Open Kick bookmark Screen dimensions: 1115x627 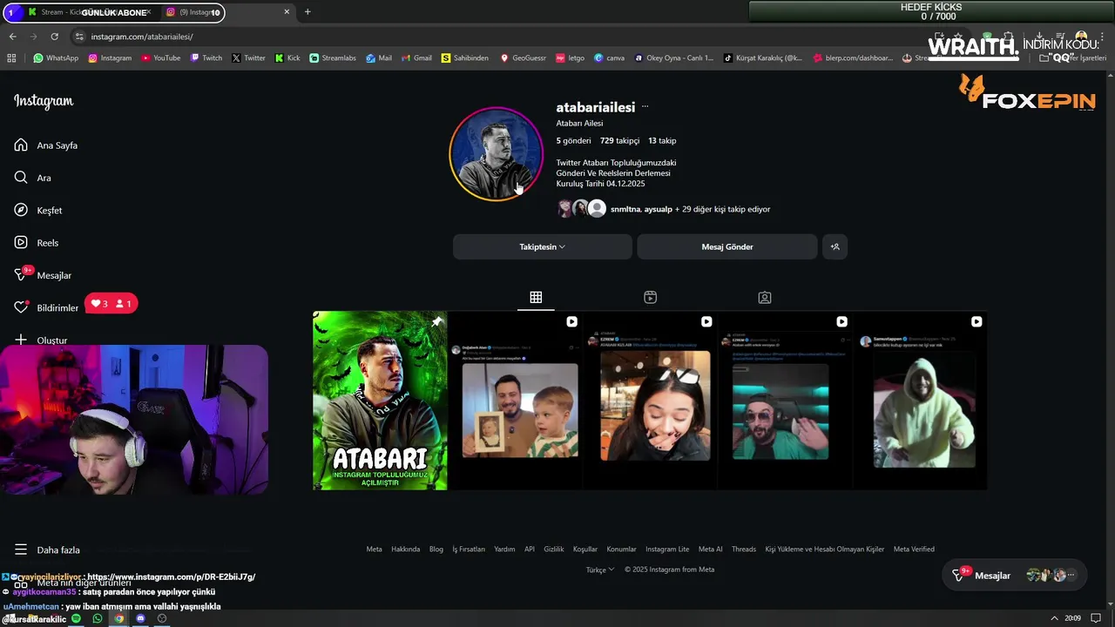click(287, 58)
